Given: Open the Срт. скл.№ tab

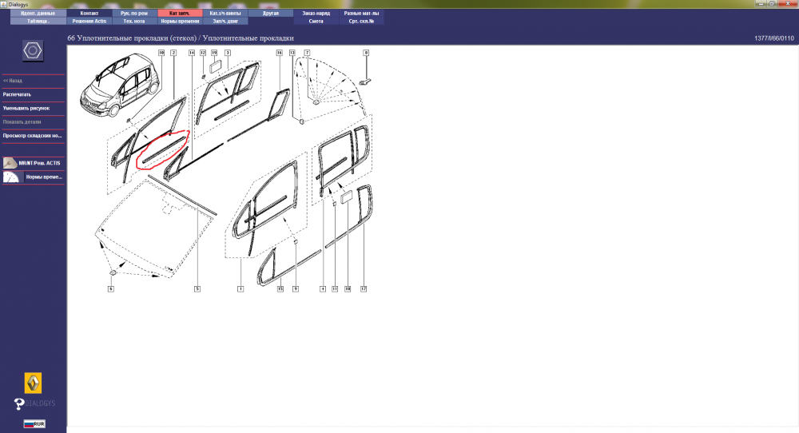Looking at the screenshot, I should [361, 22].
